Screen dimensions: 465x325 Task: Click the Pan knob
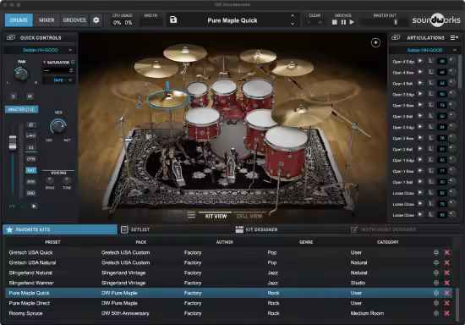[x=21, y=74]
